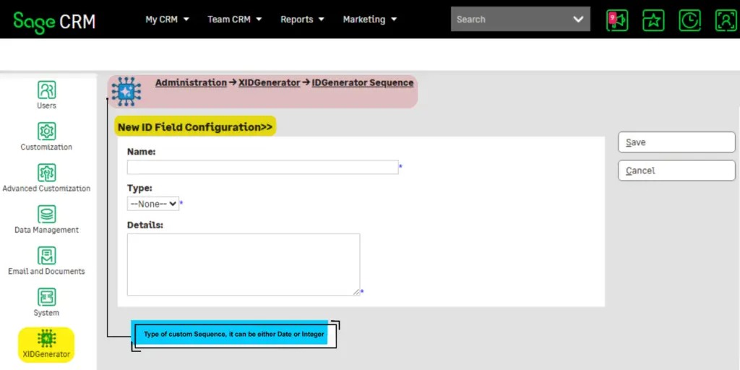This screenshot has width=740, height=370.
Task: Open the Team CRM menu
Action: click(234, 20)
